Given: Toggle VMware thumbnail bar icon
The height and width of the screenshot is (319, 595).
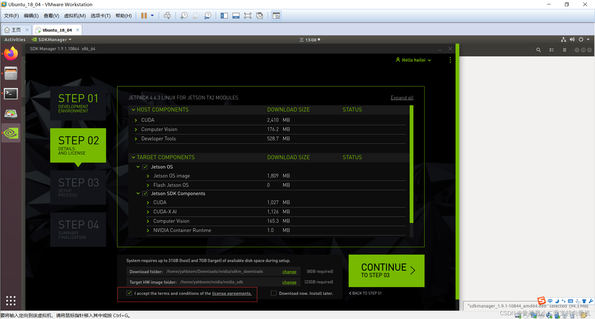Looking at the screenshot, I should click(236, 16).
